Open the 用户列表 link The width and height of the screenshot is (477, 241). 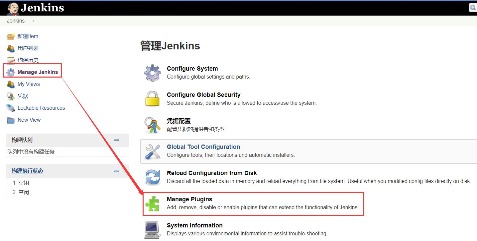click(28, 48)
